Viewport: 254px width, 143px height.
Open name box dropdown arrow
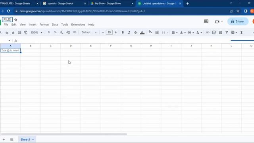[9, 41]
